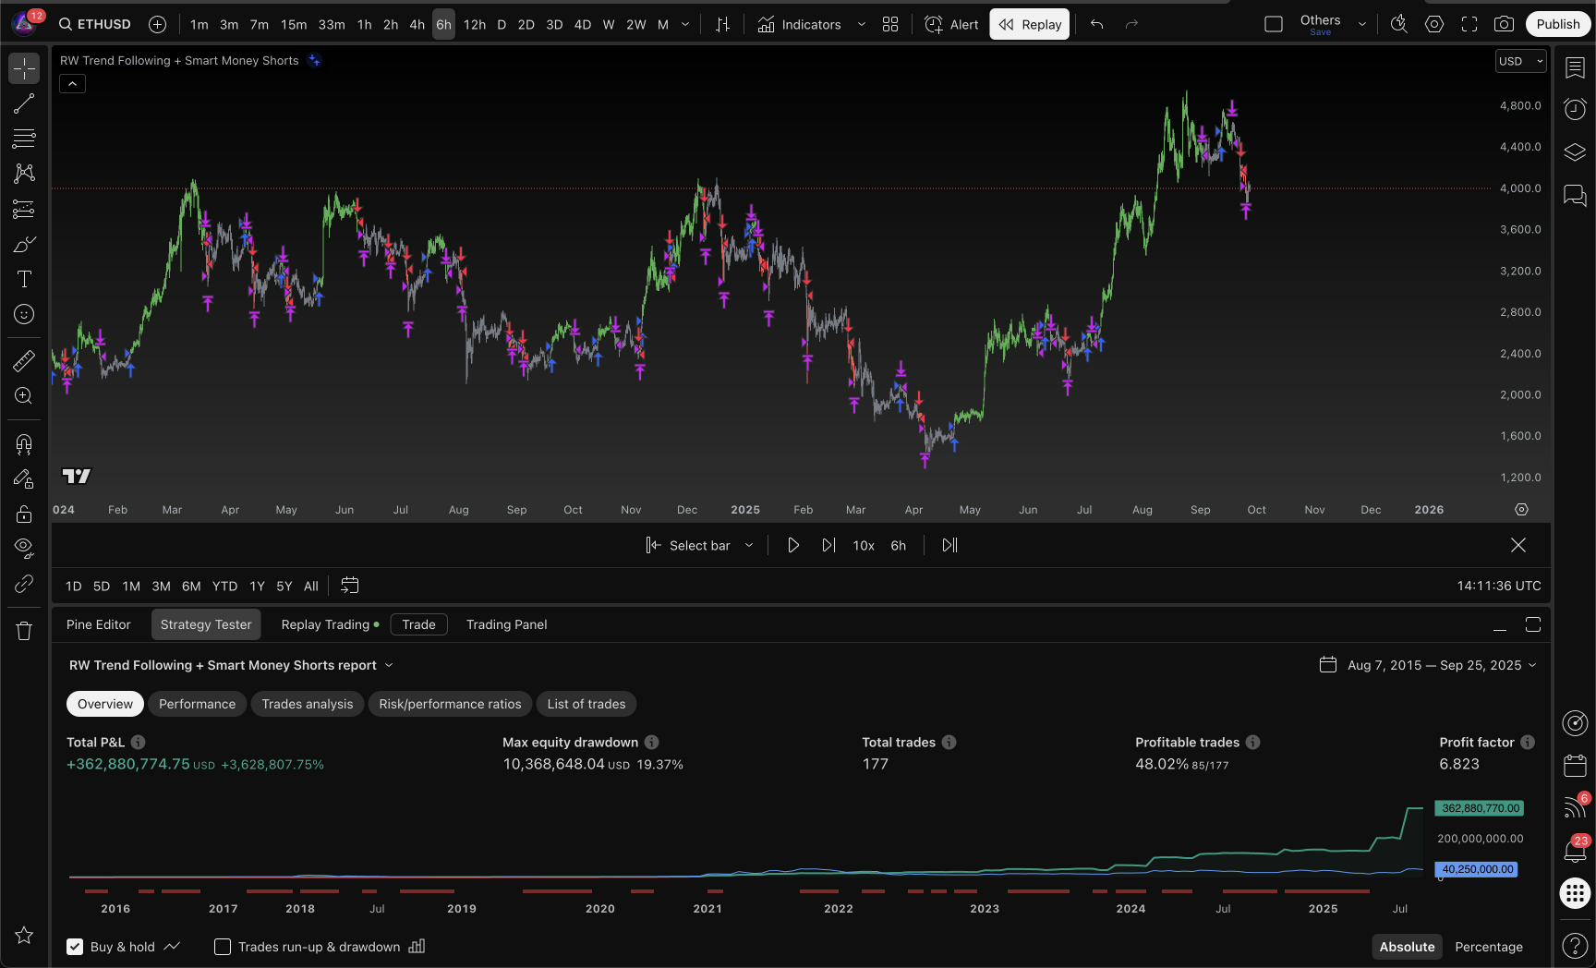This screenshot has height=968, width=1596.
Task: Select the crosshair cursor tool
Action: pyautogui.click(x=24, y=67)
